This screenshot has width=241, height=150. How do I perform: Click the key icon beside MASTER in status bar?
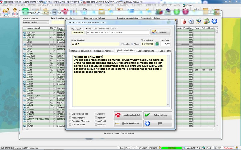[x=161, y=148]
